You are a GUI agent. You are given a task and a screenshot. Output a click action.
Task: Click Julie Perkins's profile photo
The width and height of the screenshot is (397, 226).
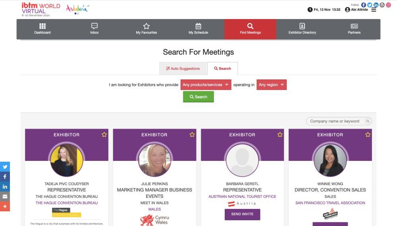point(154,160)
